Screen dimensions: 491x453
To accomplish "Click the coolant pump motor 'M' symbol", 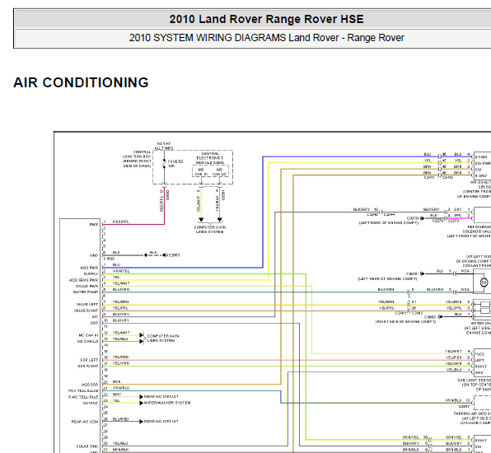I will pos(484,283).
